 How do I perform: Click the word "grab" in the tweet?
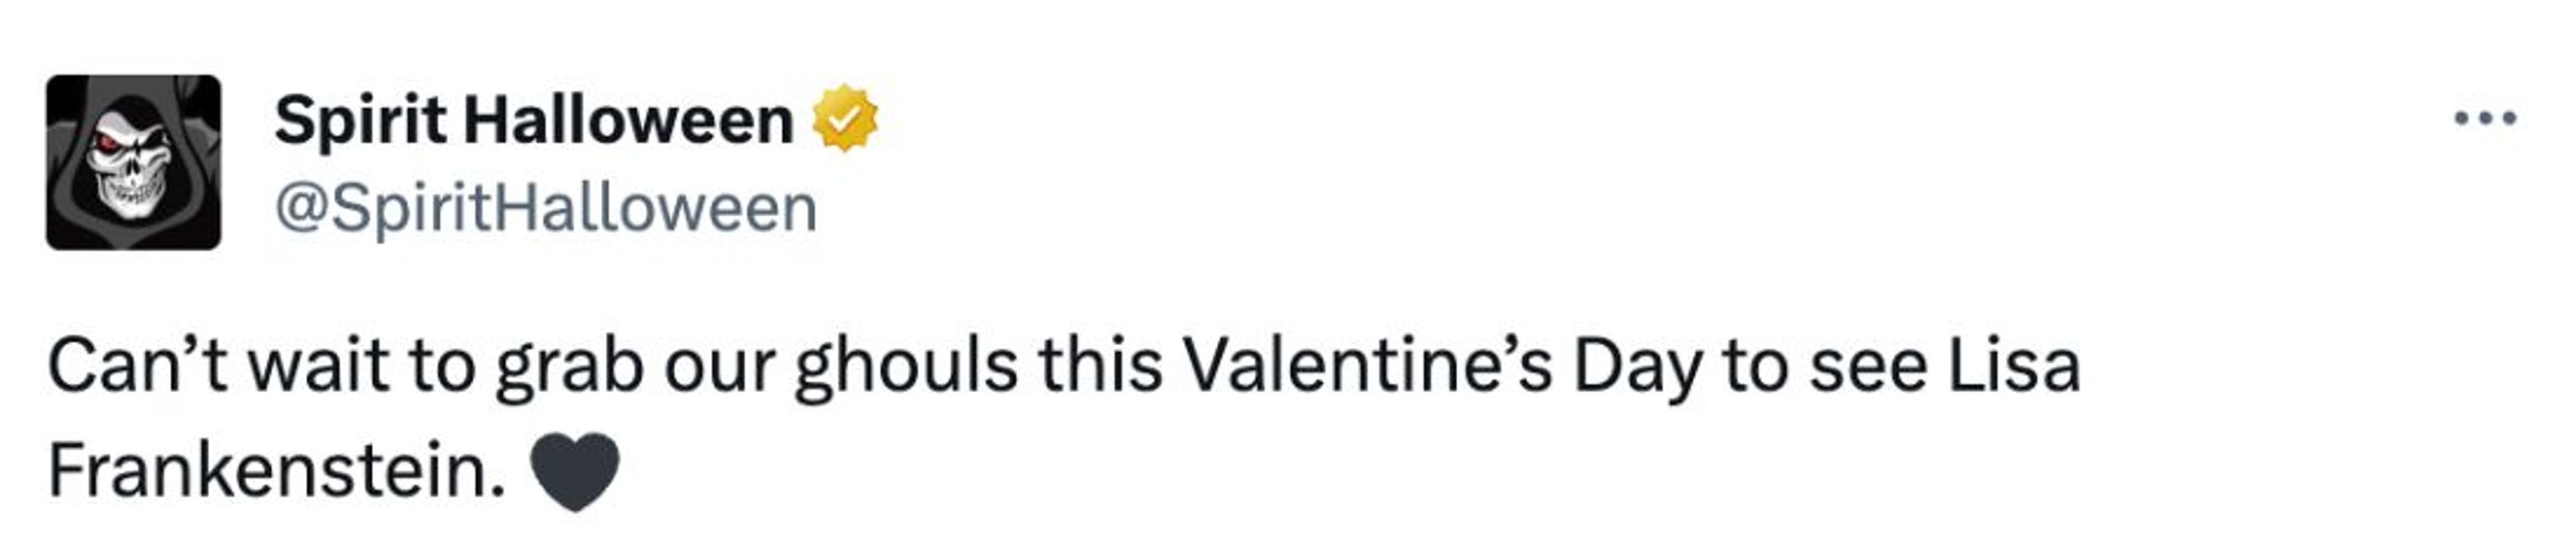pos(570,366)
